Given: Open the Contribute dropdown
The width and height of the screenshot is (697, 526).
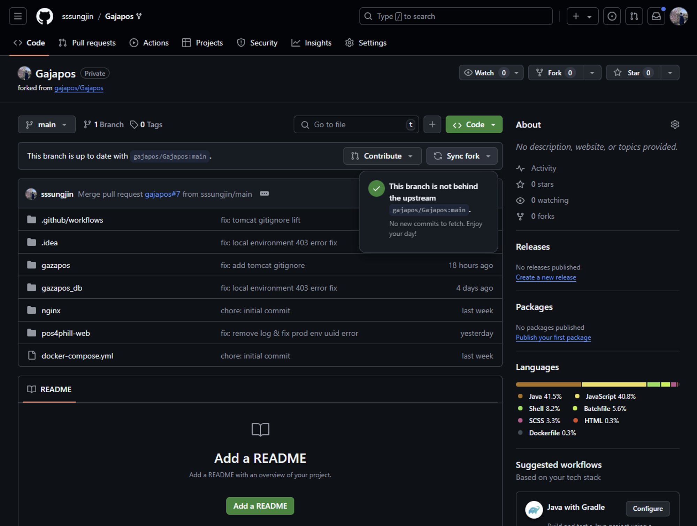Looking at the screenshot, I should tap(382, 156).
